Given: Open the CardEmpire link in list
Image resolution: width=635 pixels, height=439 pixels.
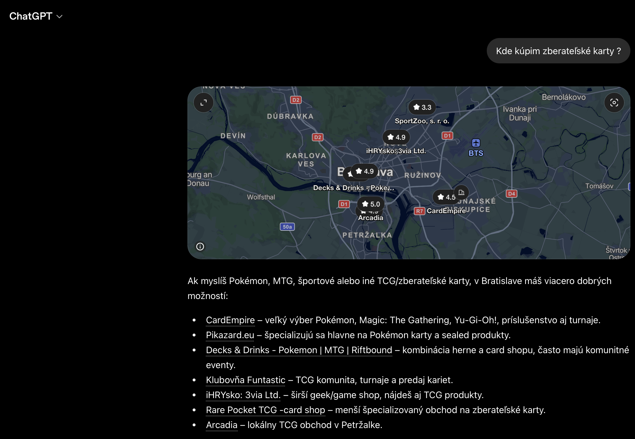Looking at the screenshot, I should [230, 320].
